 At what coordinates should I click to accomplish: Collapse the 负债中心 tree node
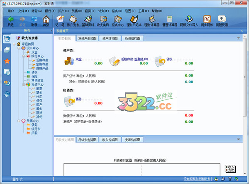point(19,121)
